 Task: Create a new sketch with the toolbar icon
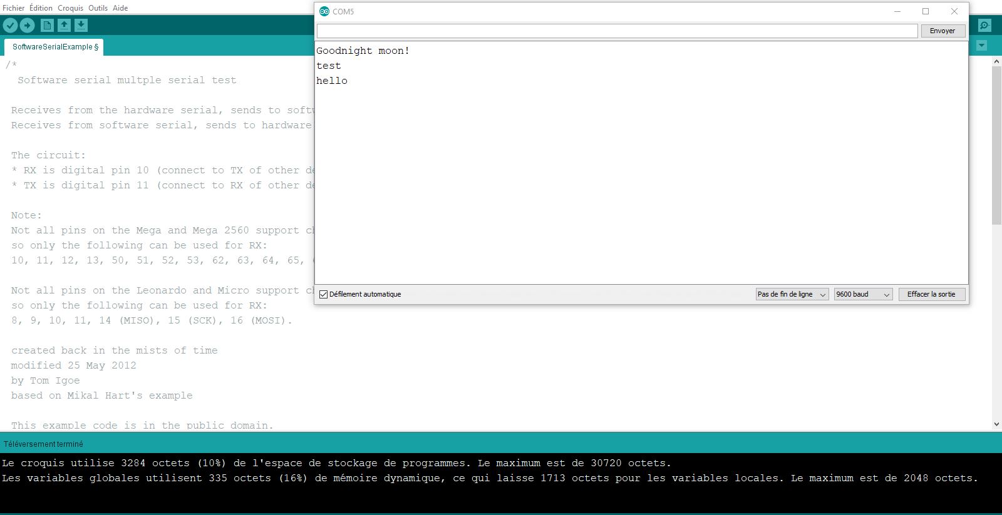point(47,25)
